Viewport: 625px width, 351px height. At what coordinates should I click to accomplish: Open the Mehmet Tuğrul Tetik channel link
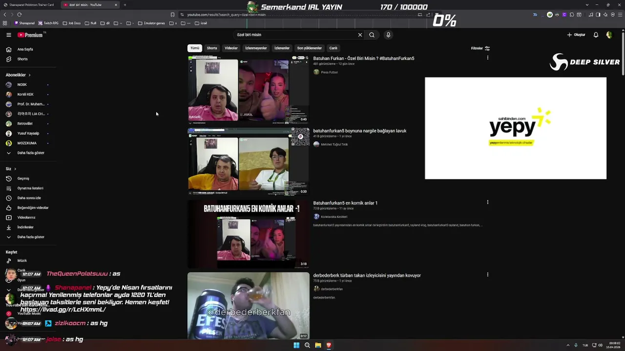pyautogui.click(x=334, y=144)
